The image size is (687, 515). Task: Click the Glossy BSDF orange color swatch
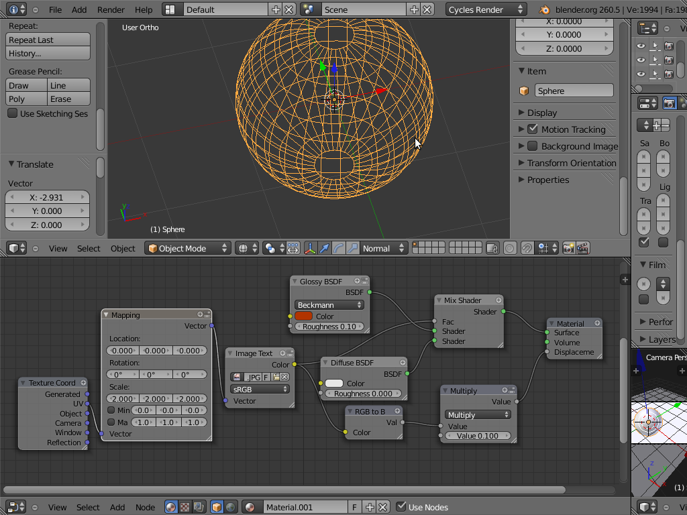click(x=304, y=317)
